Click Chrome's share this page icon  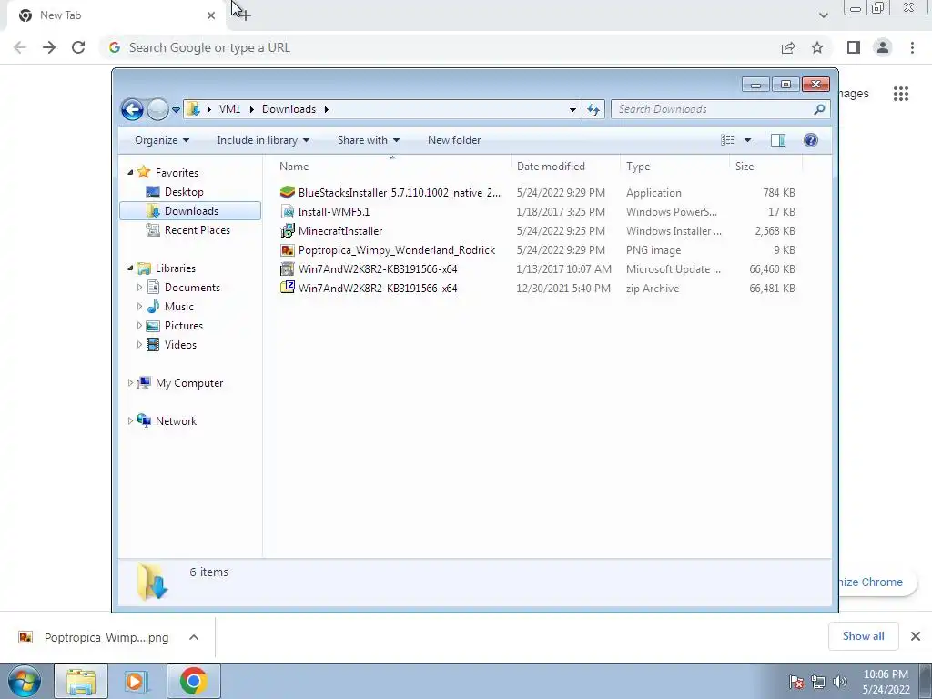788,47
